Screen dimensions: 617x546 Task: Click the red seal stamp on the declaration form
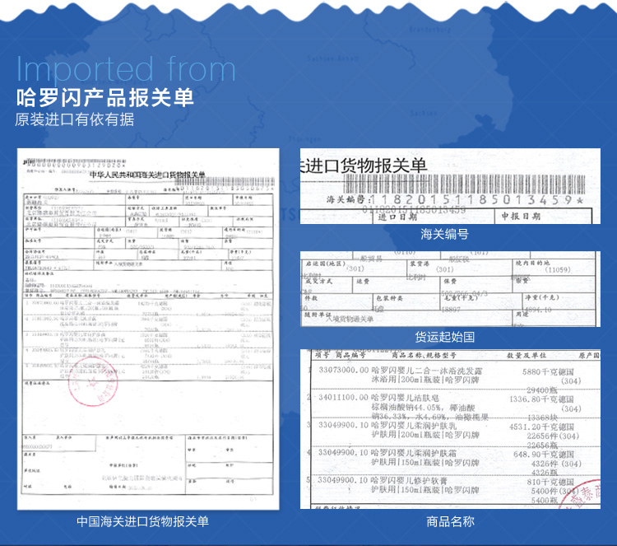(93, 381)
